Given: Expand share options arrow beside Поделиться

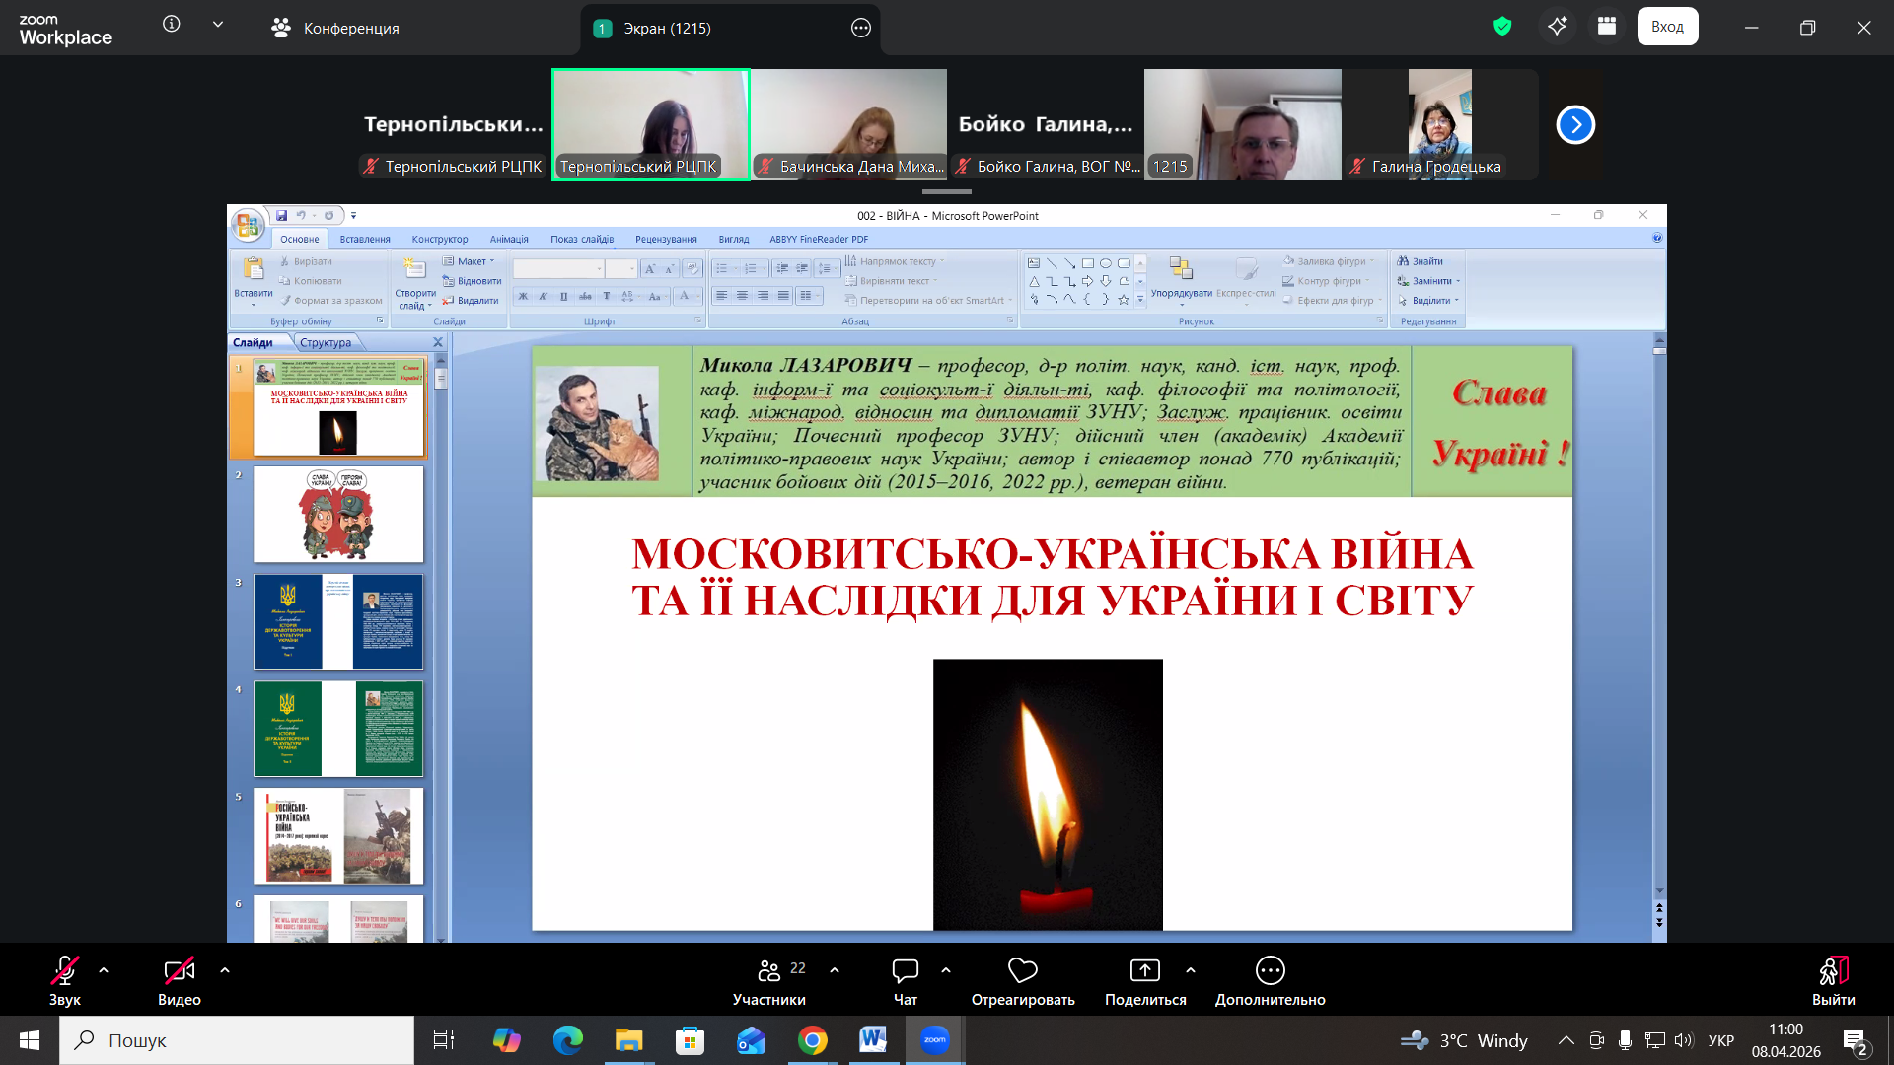Looking at the screenshot, I should click(x=1191, y=970).
